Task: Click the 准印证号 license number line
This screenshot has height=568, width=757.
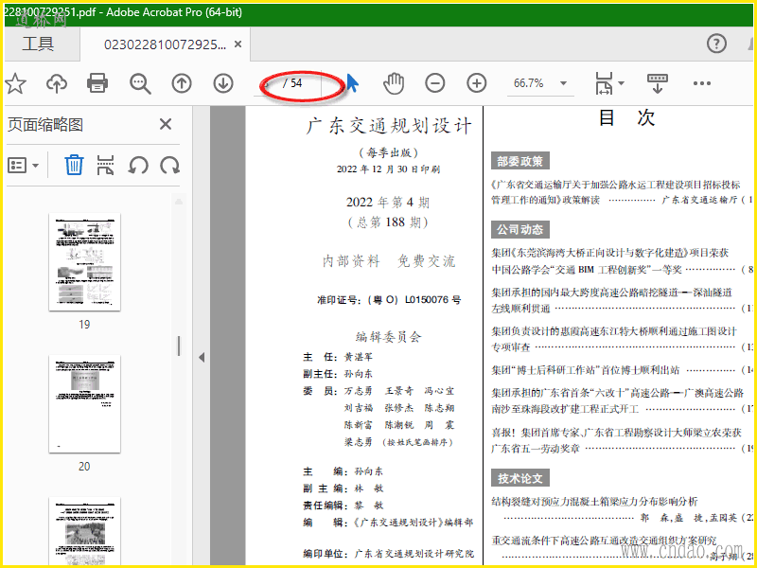Action: [x=389, y=300]
